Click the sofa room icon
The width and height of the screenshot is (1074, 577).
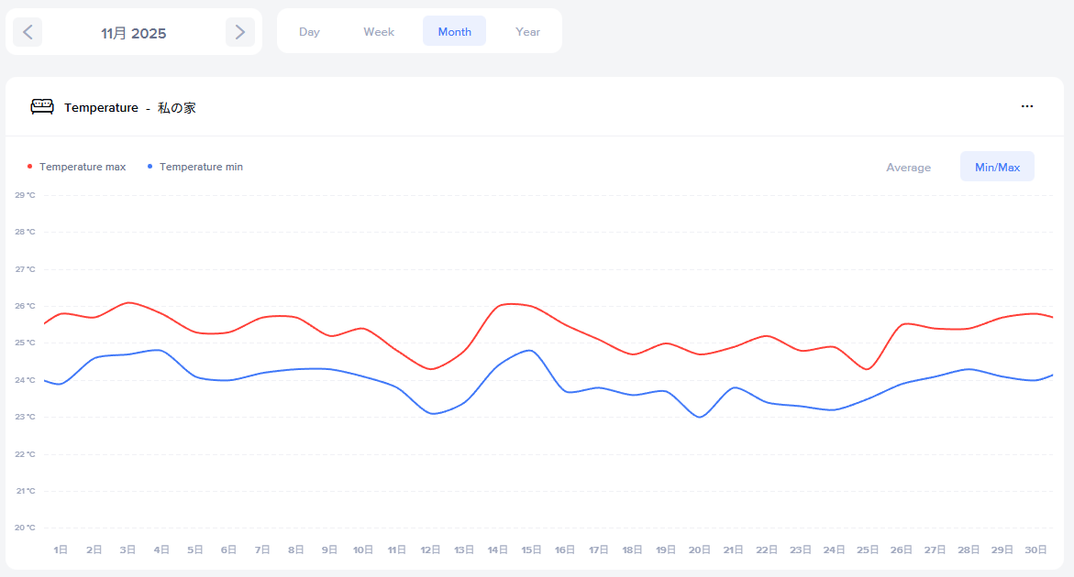tap(42, 107)
